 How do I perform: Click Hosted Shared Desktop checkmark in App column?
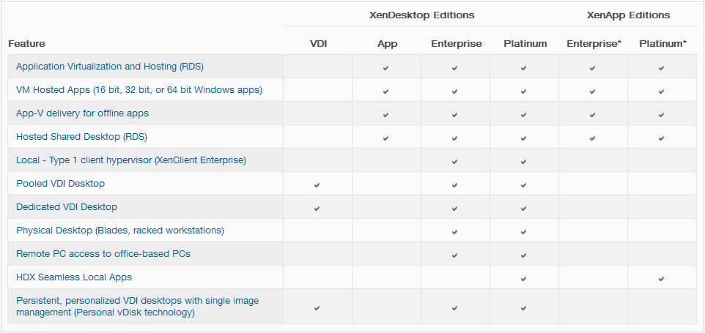[385, 138]
